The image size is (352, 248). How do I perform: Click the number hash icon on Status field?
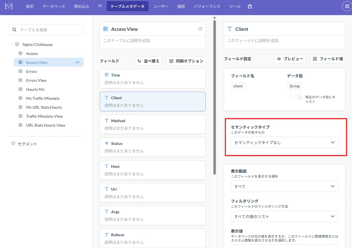[107, 143]
